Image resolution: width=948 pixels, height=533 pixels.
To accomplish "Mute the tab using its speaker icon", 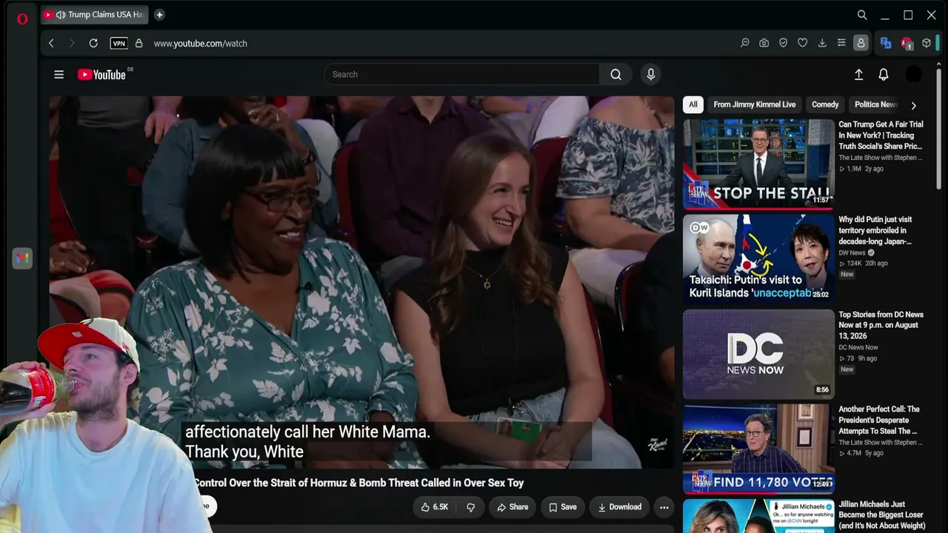I will point(61,15).
